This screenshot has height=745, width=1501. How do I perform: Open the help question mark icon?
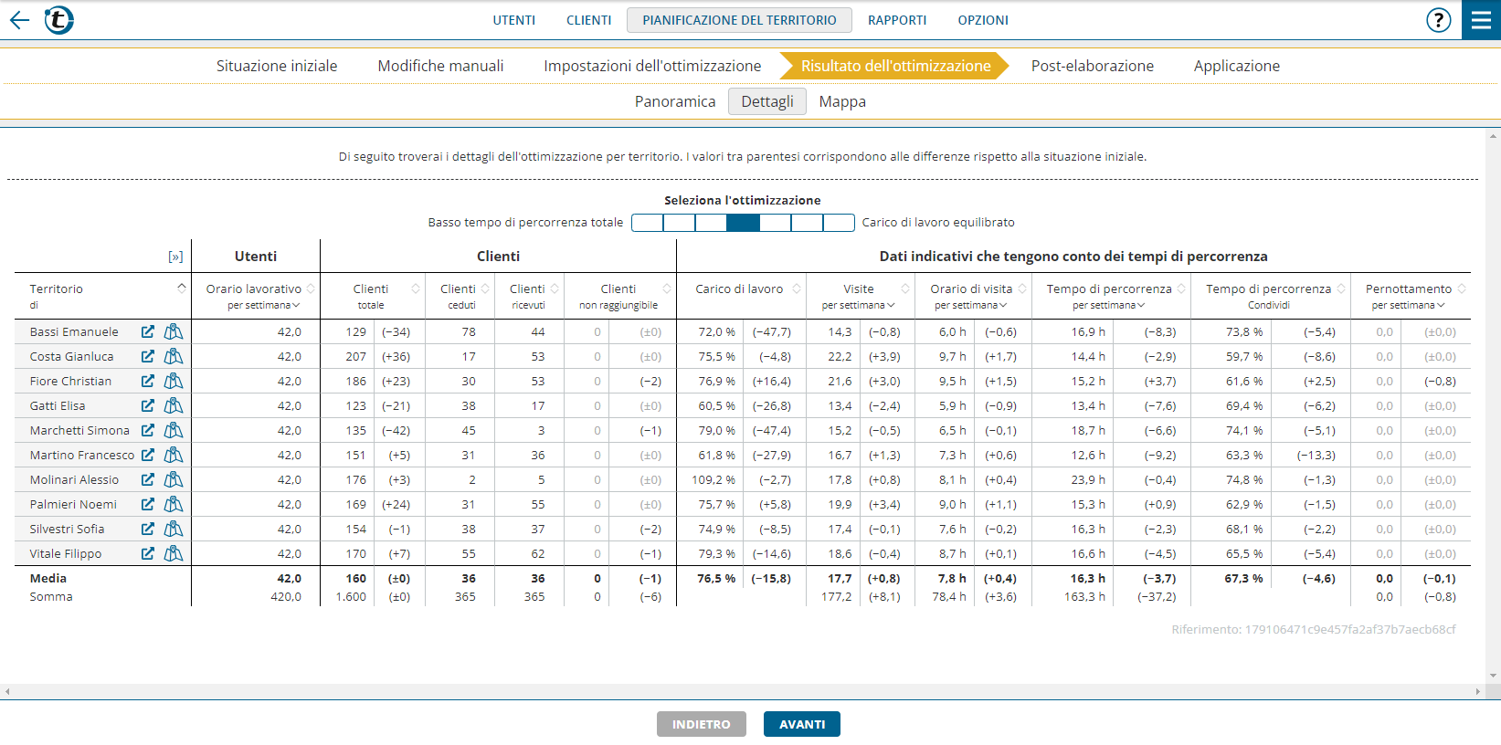click(x=1438, y=20)
